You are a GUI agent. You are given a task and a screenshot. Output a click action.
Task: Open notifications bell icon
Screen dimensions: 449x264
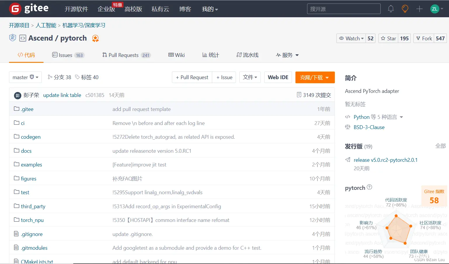tap(391, 9)
